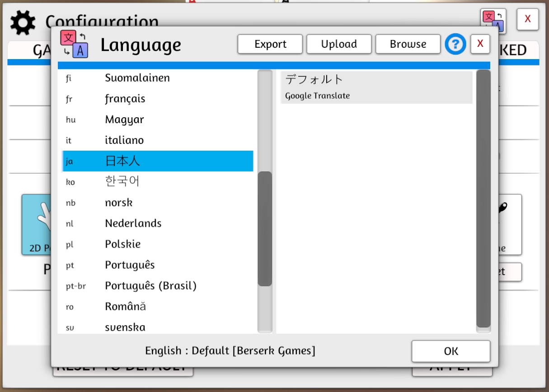Click the Upload button
549x392 pixels.
coord(339,44)
